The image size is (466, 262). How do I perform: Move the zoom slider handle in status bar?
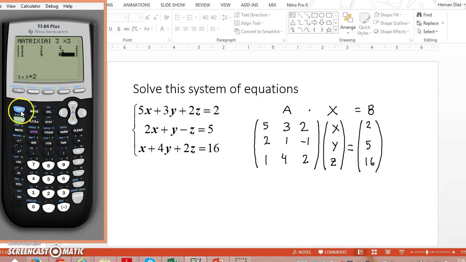tap(427, 252)
